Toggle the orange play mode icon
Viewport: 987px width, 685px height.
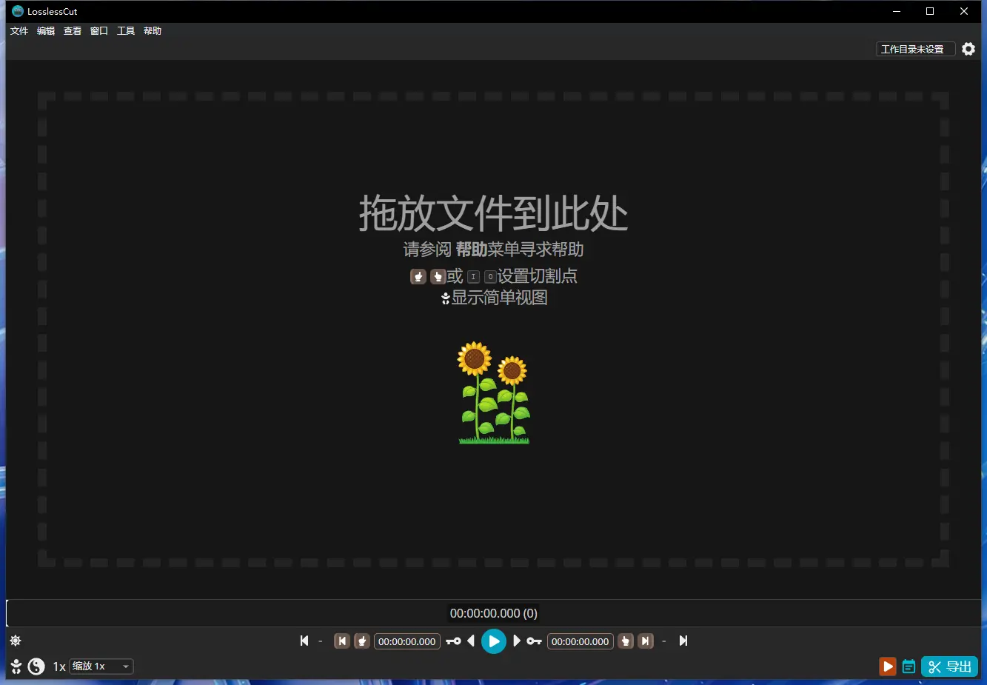click(887, 666)
